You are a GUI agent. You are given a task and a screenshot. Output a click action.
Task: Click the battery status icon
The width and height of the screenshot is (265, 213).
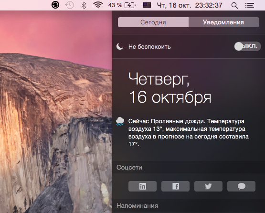point(130,5)
